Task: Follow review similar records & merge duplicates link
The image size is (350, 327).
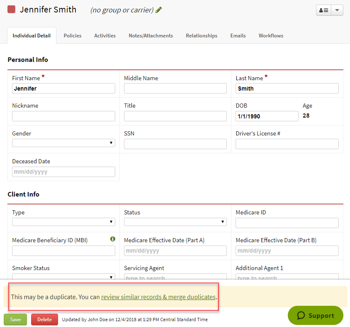Action: tap(158, 297)
